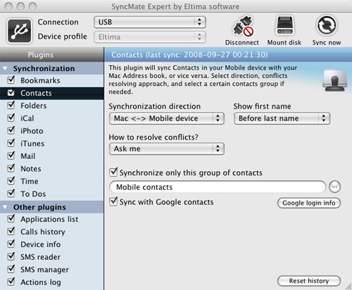352x290 pixels.
Task: Open the Synchronization direction dropdown
Action: (167, 118)
